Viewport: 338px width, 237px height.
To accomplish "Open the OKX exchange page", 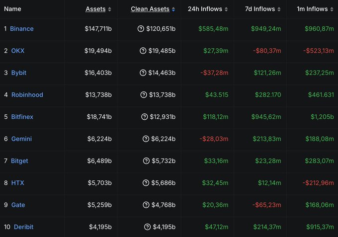I will (17, 51).
